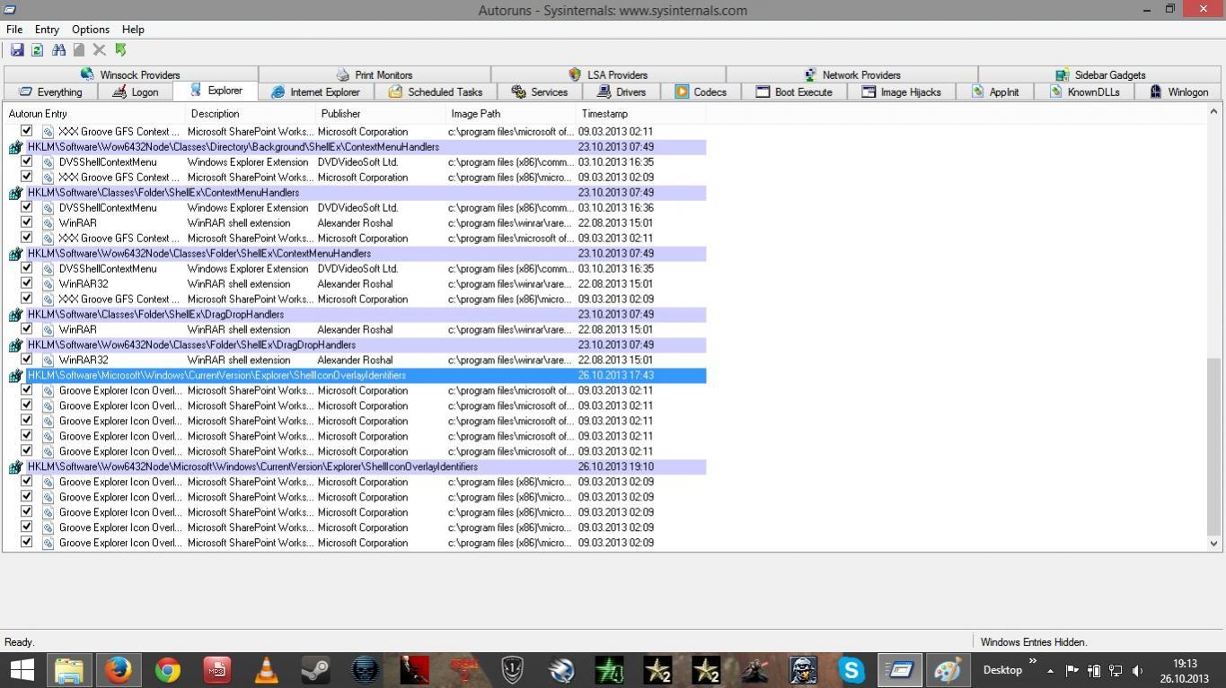Select the Wow6432Node ShellIconOverlayIdentifiers key row
The image size is (1226, 688).
coord(357,467)
